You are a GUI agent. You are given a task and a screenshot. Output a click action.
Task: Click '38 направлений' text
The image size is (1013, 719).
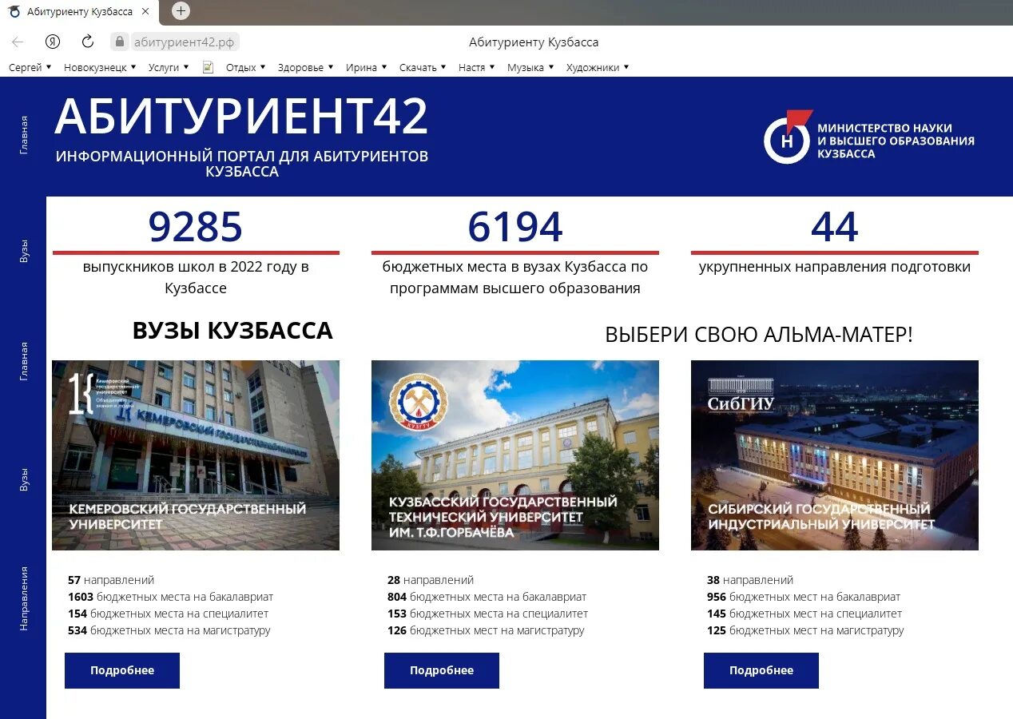click(750, 580)
